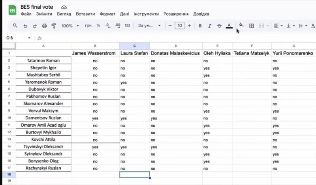Select row 18 header

click(9, 174)
